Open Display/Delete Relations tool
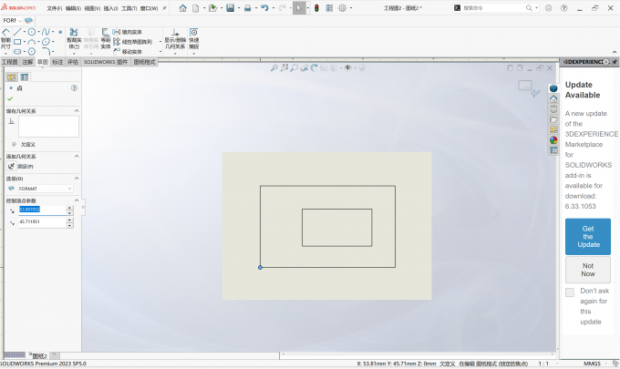Viewport: 620px width, 369px height. pyautogui.click(x=175, y=38)
